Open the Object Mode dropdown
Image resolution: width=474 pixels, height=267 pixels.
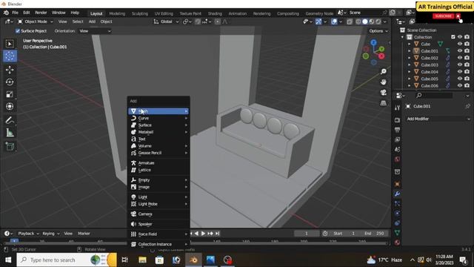pos(35,22)
